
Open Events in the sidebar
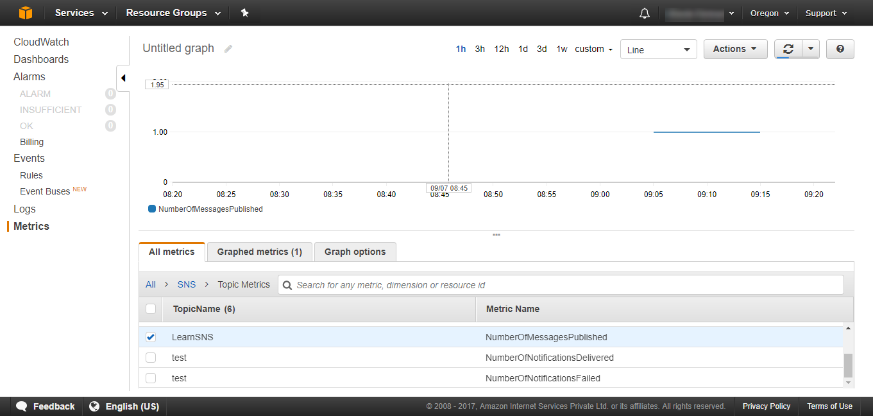[x=29, y=158]
